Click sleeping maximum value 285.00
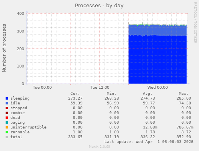This screenshot has width=199, height=151. coord(184,98)
